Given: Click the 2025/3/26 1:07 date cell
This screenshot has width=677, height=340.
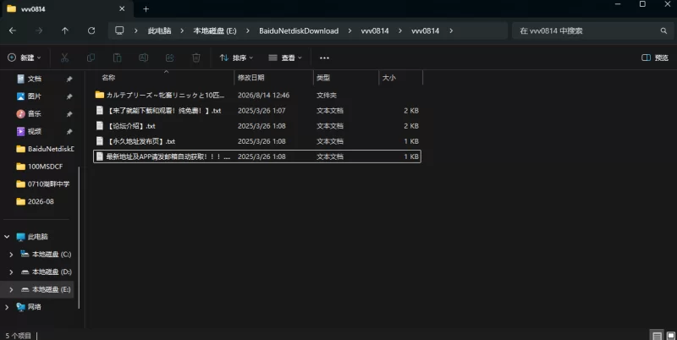Looking at the screenshot, I should (261, 111).
